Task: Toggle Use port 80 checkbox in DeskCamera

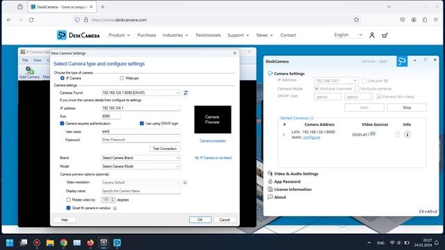Action: coord(364,81)
